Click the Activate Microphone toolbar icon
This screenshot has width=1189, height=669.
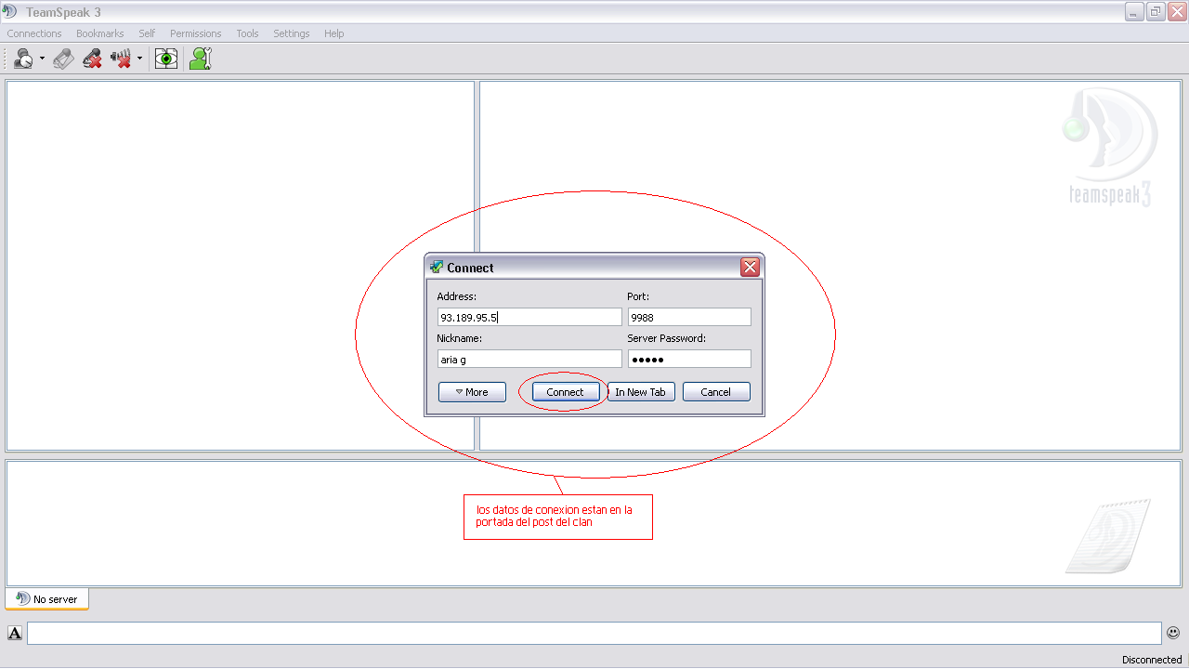pos(63,59)
